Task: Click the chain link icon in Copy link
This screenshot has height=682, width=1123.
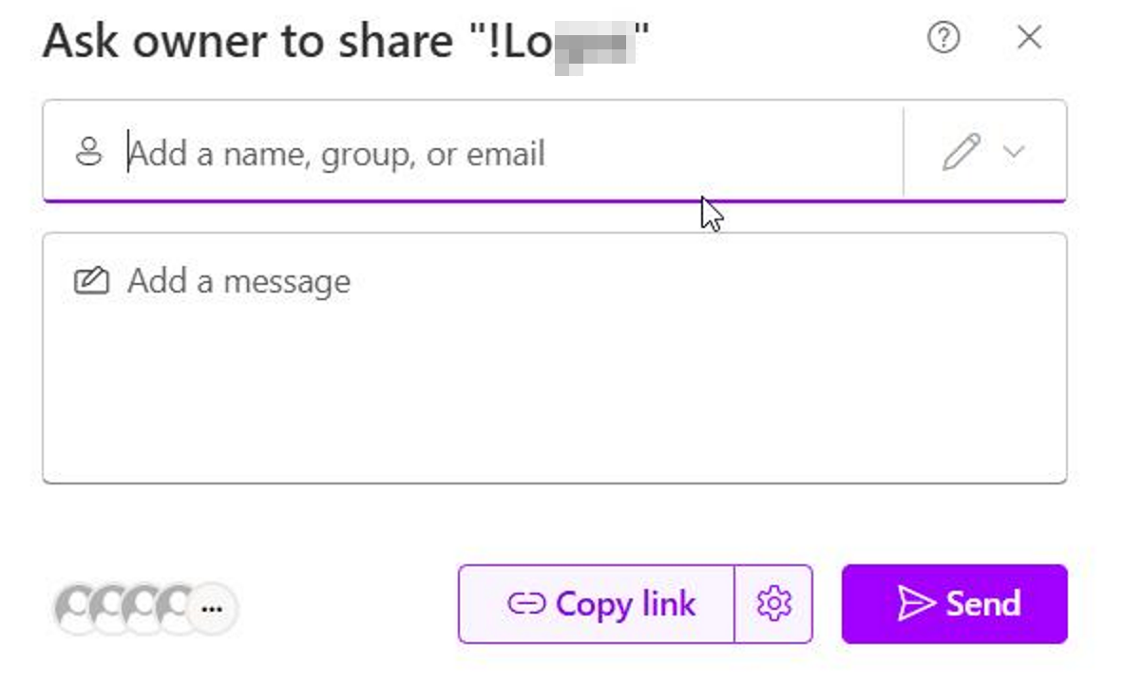Action: click(x=525, y=604)
